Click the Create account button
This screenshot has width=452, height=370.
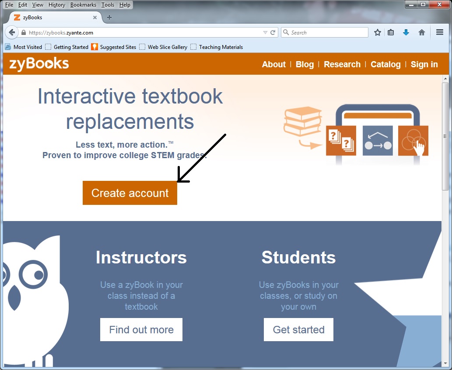pyautogui.click(x=130, y=193)
